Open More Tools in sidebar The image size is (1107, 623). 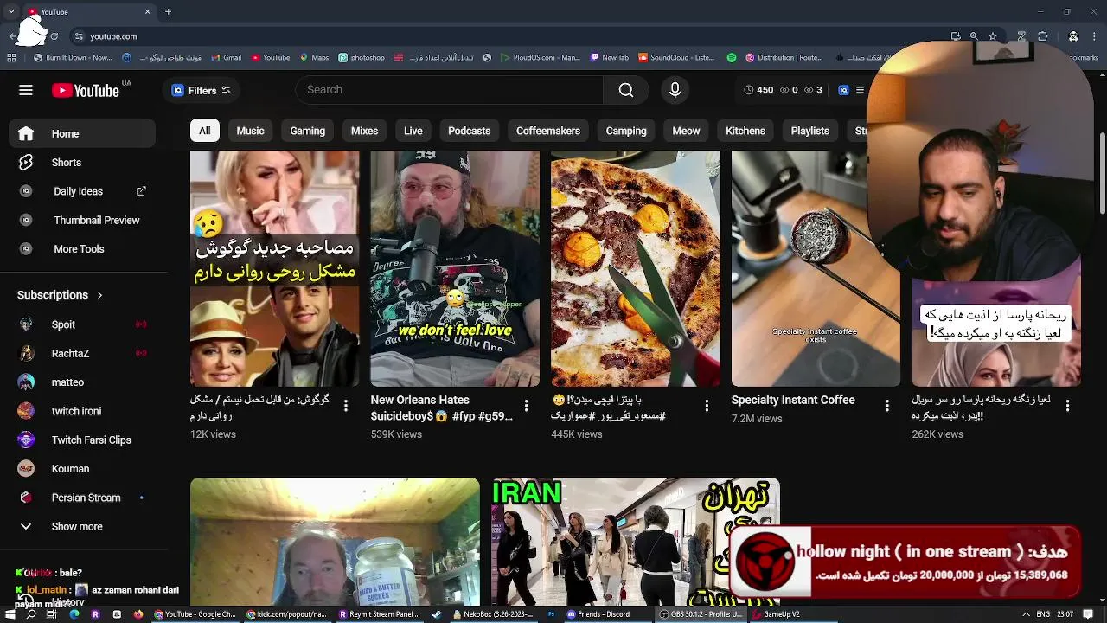tap(82, 249)
